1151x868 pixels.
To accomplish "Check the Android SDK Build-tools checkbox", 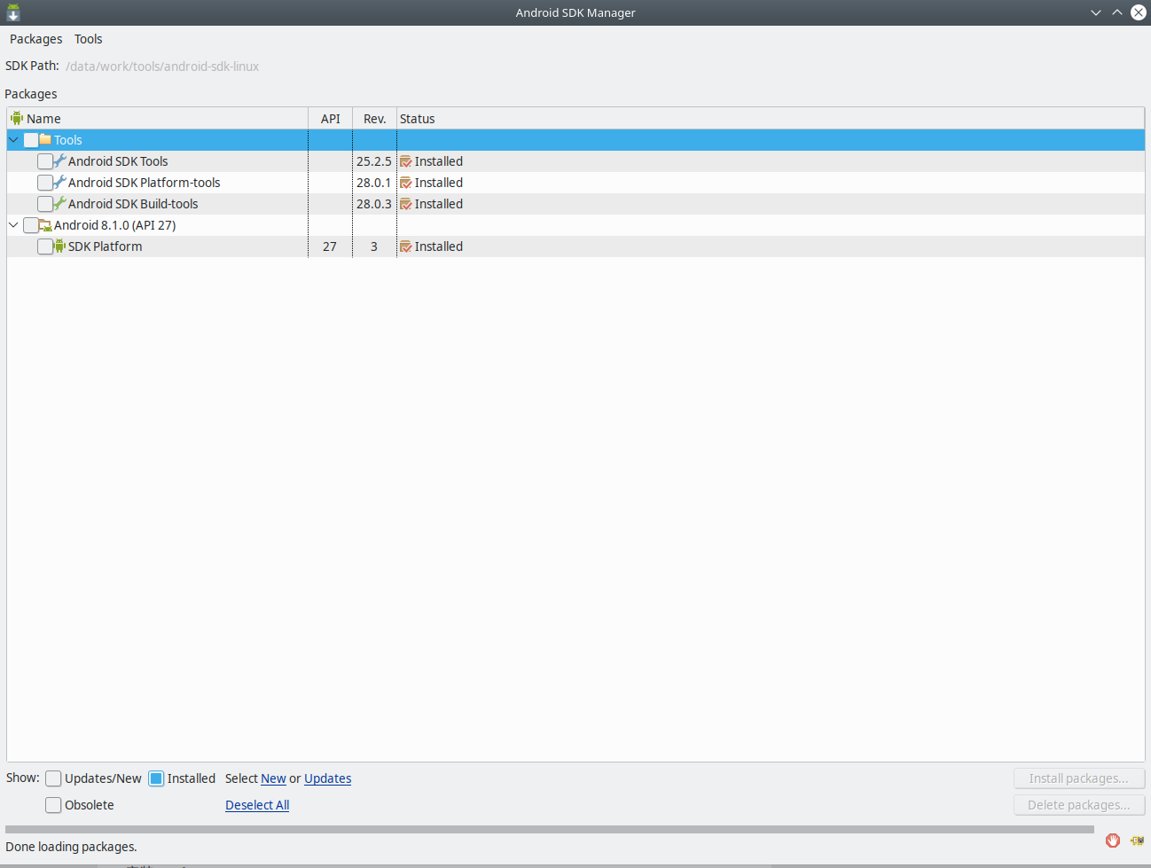I will 45,204.
